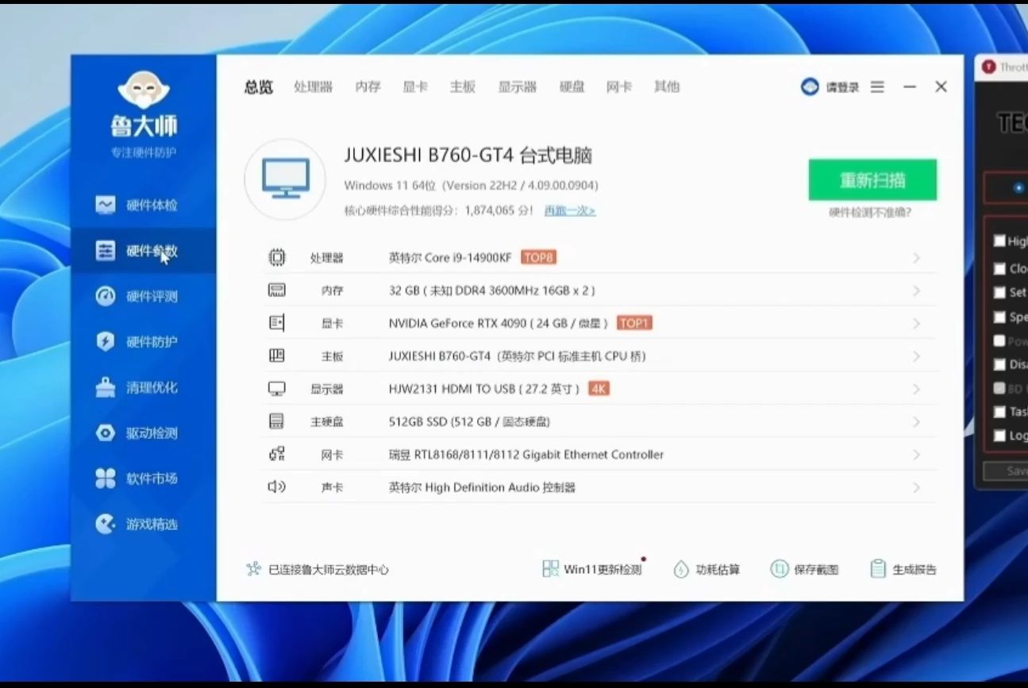Expand the 内存 row chevron
Viewport: 1028px width, 688px height.
click(916, 291)
